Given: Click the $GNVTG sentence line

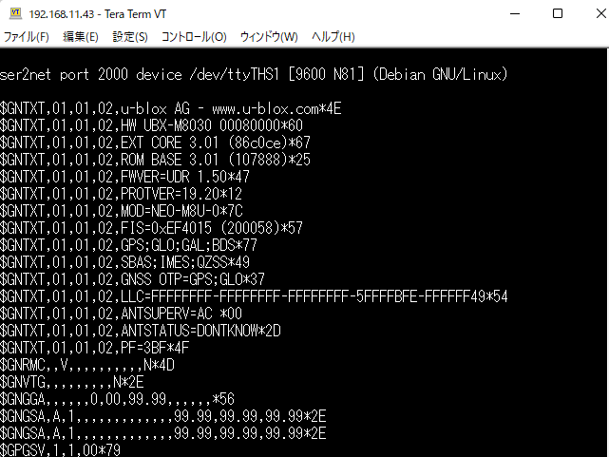Looking at the screenshot, I should point(72,382).
